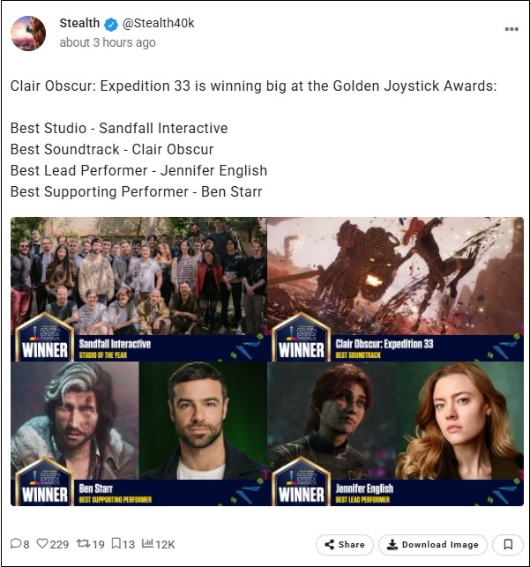
Task: Click the Stealth profile avatar
Action: coord(28,34)
